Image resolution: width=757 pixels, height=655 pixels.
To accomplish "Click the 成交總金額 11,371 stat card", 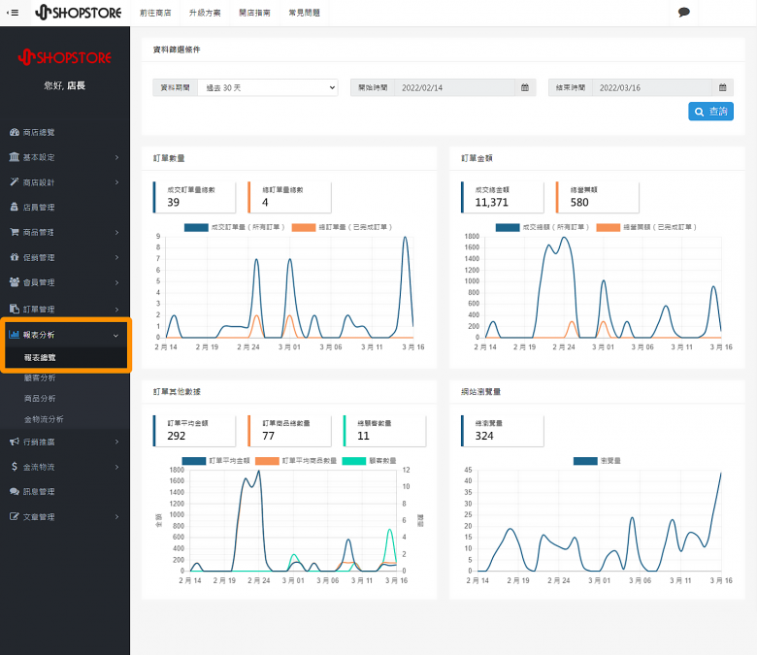I will pyautogui.click(x=503, y=197).
